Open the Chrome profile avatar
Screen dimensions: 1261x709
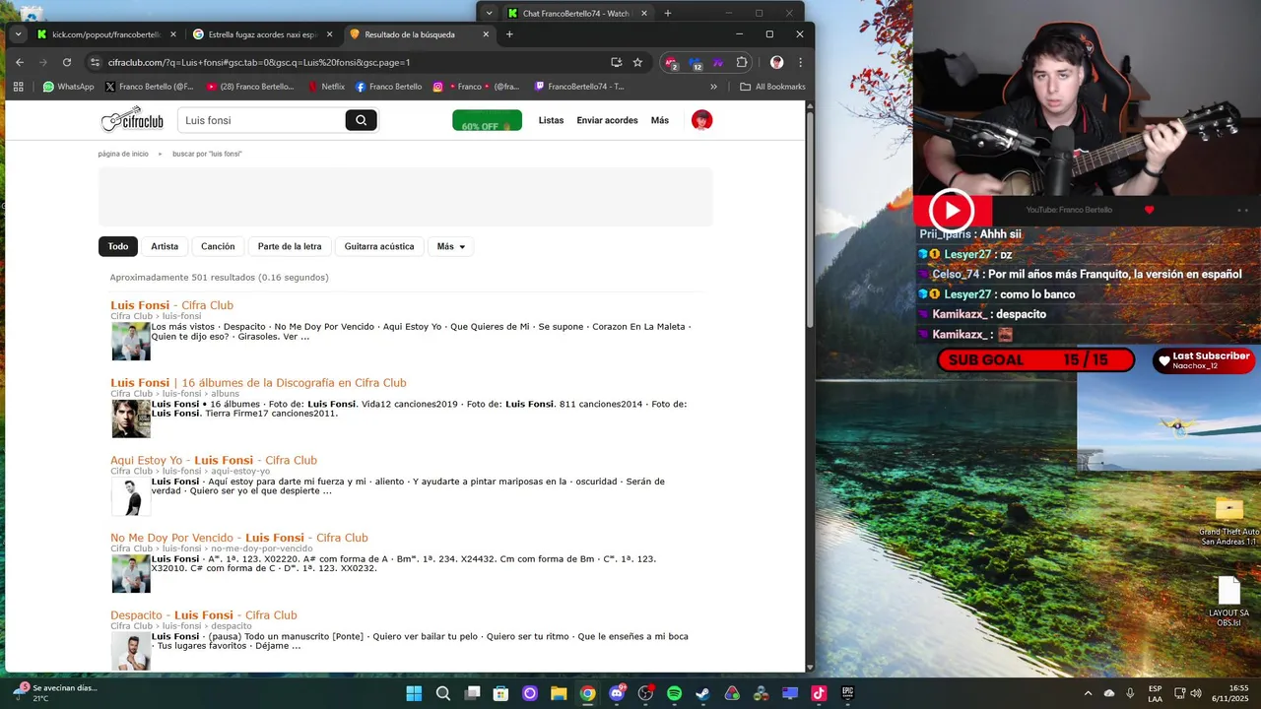tap(776, 62)
